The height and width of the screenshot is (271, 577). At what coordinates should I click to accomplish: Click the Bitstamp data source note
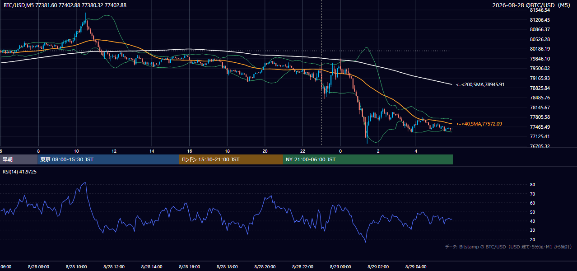point(509,247)
